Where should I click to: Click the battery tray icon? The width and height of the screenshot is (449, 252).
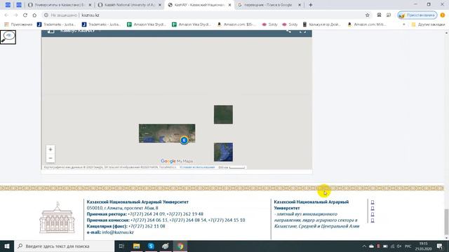tap(385, 246)
